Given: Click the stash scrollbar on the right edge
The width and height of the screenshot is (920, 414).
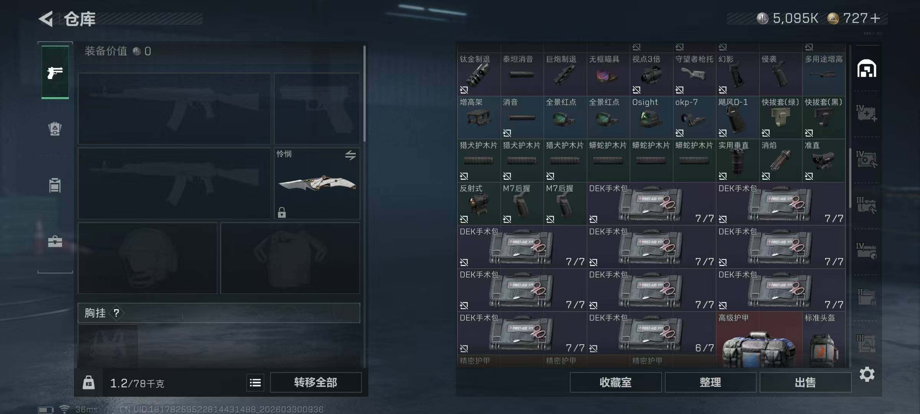Looking at the screenshot, I should (x=850, y=178).
